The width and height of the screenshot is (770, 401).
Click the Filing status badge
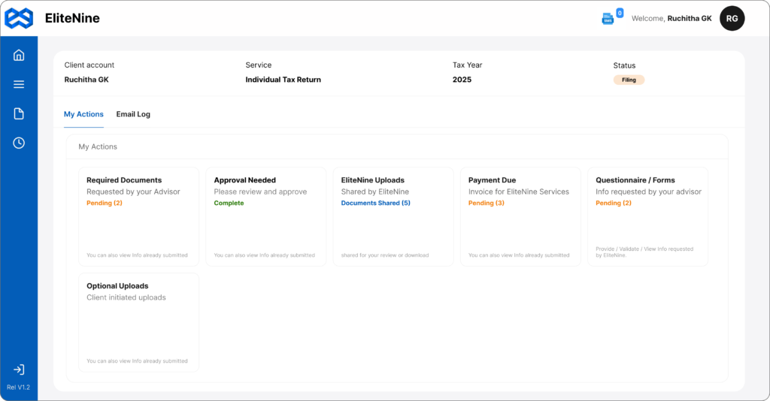[629, 80]
